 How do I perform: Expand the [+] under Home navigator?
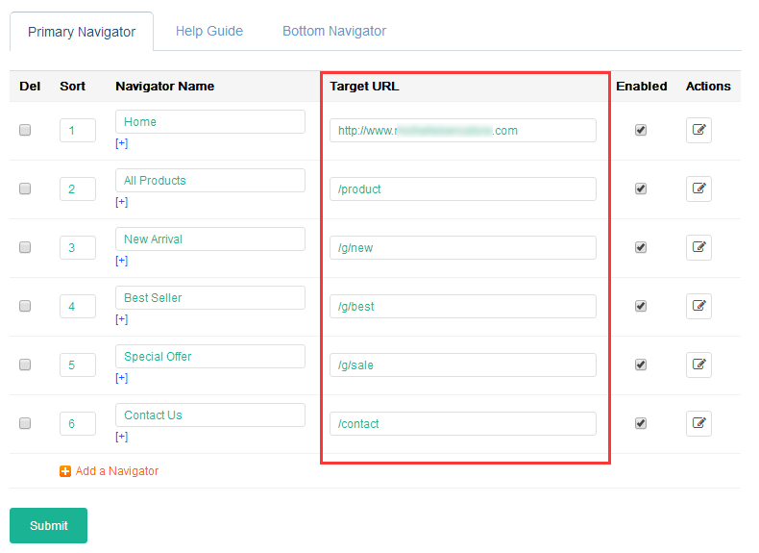pos(121,143)
